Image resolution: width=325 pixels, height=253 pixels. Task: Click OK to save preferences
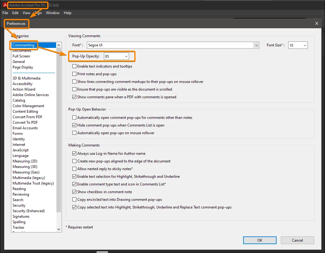[259, 240]
